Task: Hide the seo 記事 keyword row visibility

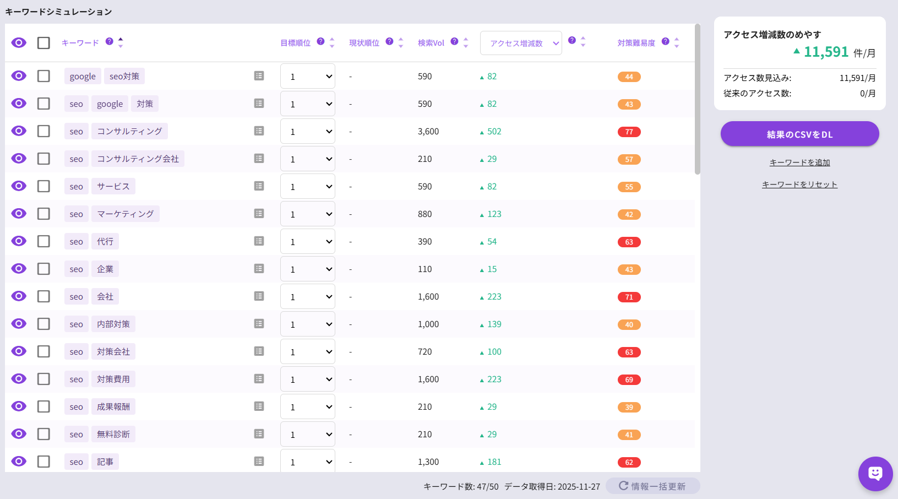Action: [x=18, y=461]
